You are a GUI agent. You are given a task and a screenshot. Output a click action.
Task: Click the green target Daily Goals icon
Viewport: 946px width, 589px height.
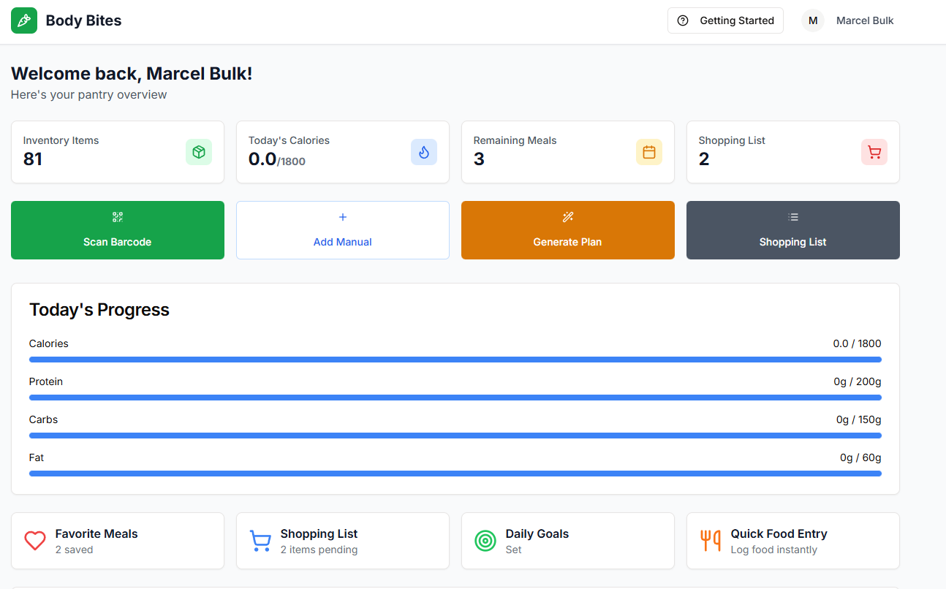[x=485, y=541]
